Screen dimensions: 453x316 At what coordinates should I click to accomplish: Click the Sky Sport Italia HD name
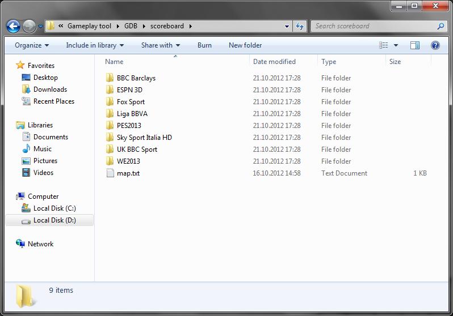pos(144,138)
